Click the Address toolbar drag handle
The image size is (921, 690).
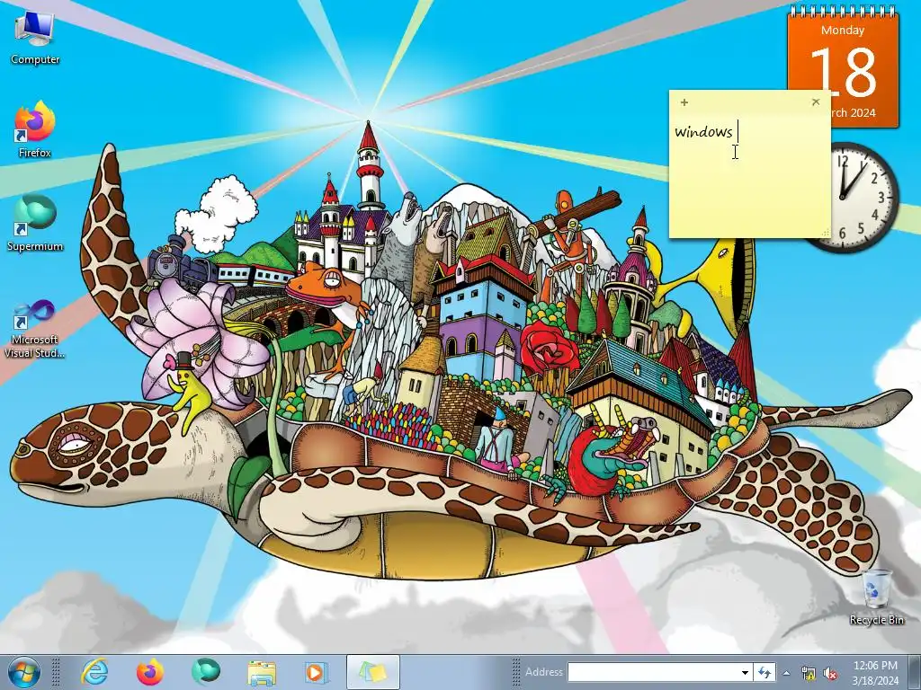pyautogui.click(x=516, y=672)
